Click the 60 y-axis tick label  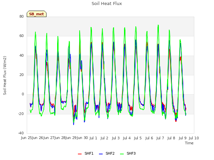pos(21,36)
